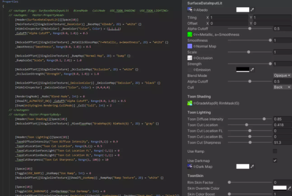The image size is (292, 196).
Task: Click the Rim Skin Factor value field
Action: pyautogui.click(x=282, y=183)
